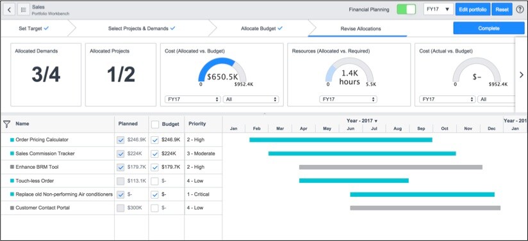Uncheck Budget box for Sales Commission Tracker
This screenshot has height=241, width=528.
(154, 154)
